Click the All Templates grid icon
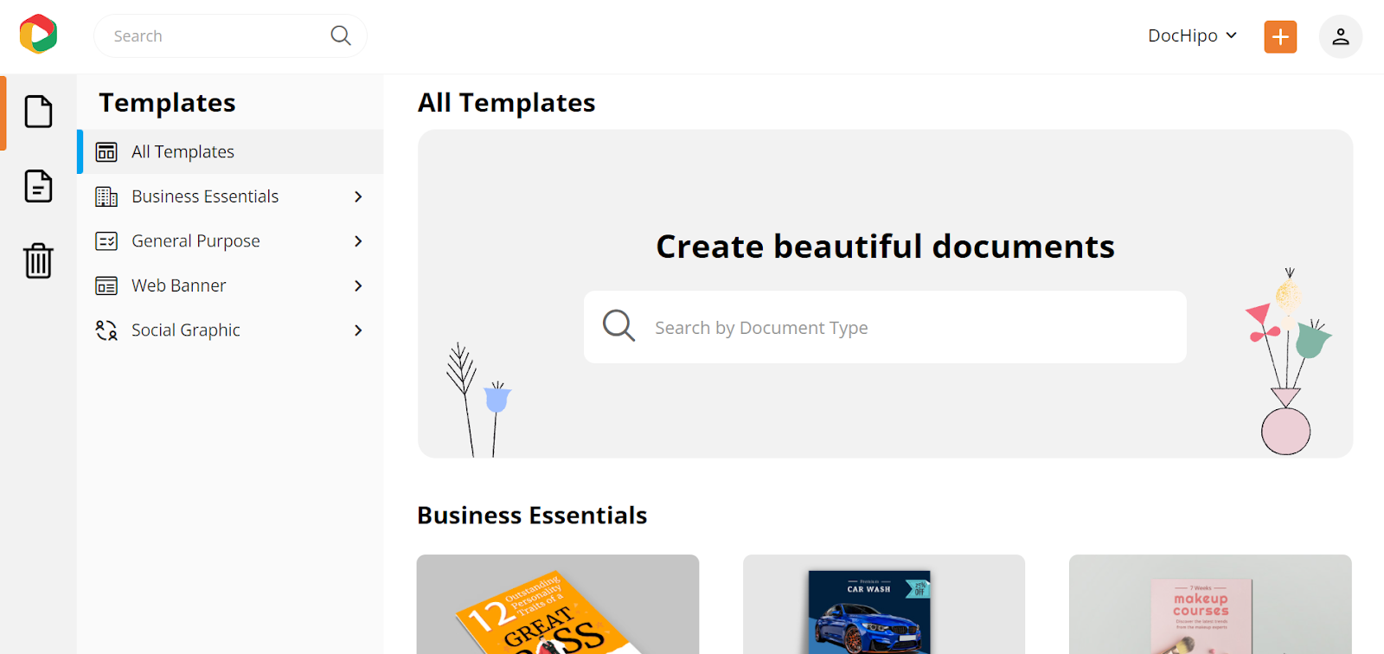Screen dimensions: 1384x654 tap(106, 152)
